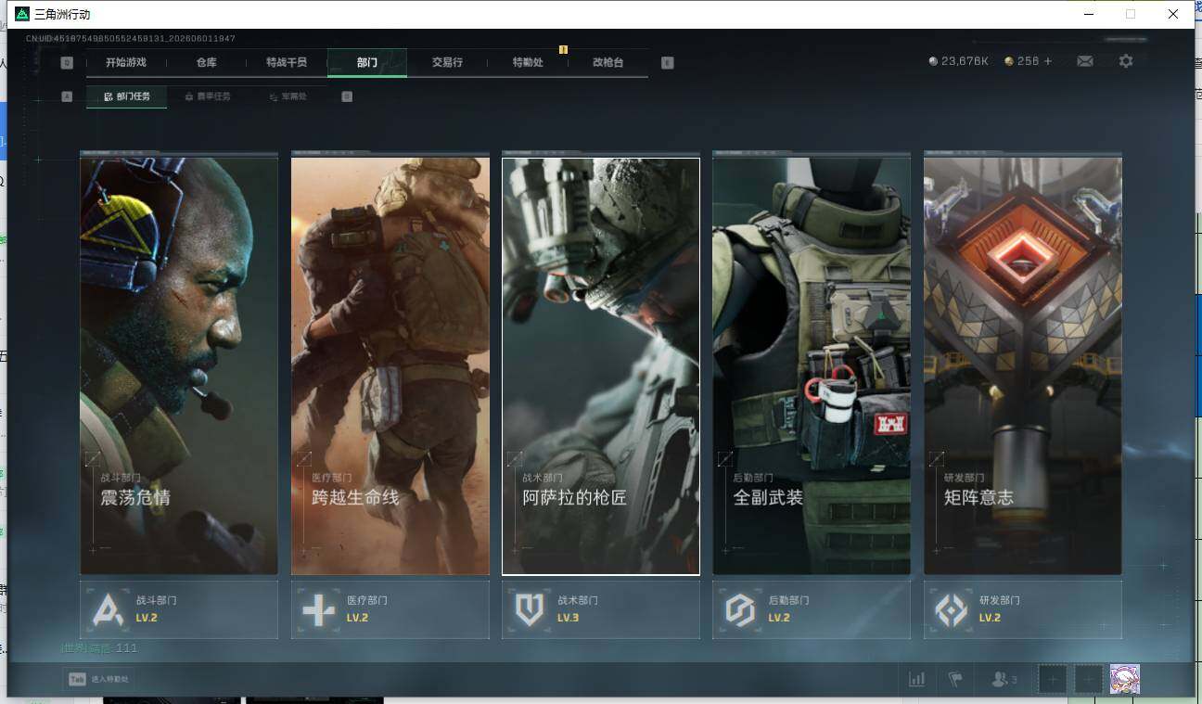The height and width of the screenshot is (704, 1202).
Task: Select the 赛季任务 sub-tab
Action: pos(208,96)
